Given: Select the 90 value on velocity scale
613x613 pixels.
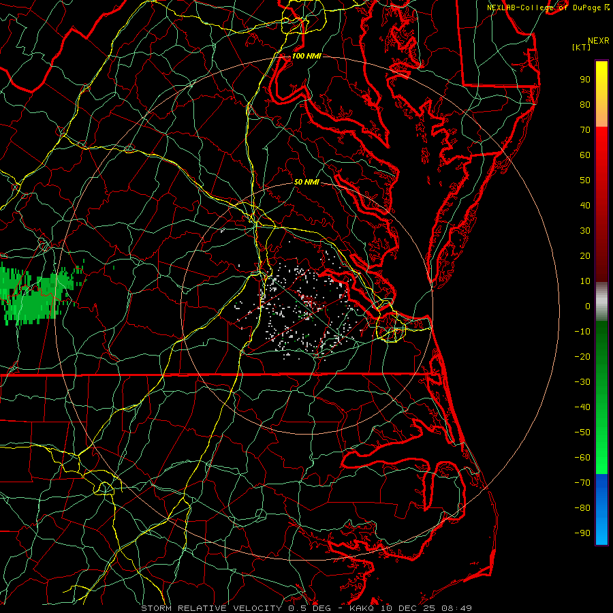Looking at the screenshot, I should (585, 80).
